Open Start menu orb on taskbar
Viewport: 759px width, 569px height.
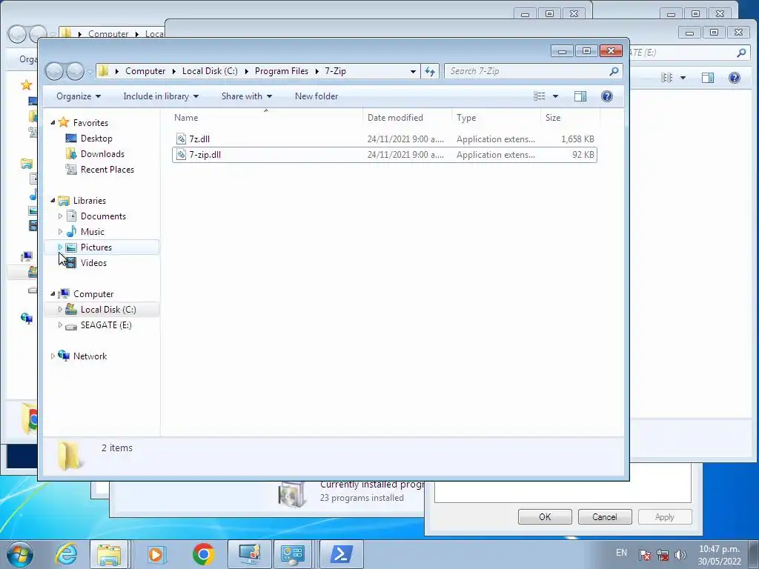coord(20,554)
